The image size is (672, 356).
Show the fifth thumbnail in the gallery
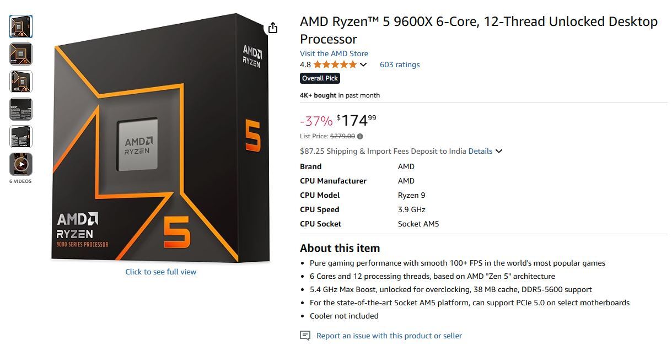pos(21,137)
